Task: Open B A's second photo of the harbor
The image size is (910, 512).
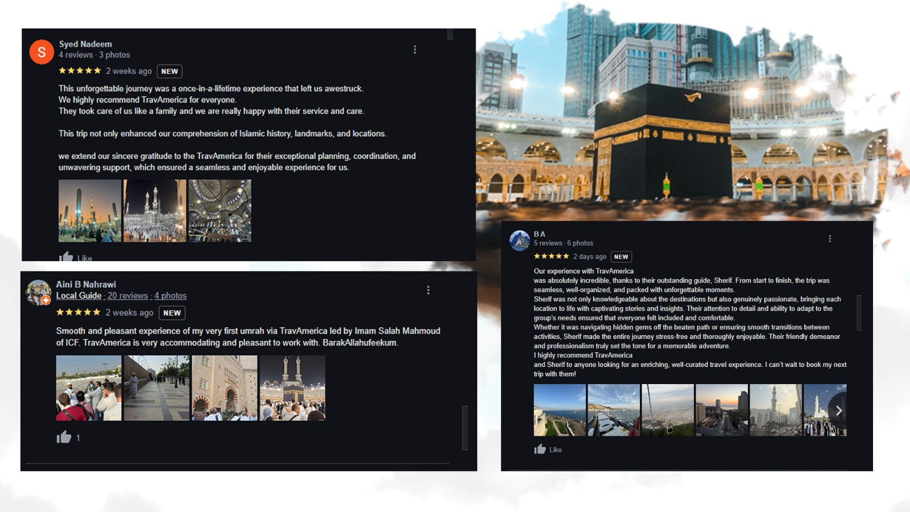Action: [x=614, y=410]
